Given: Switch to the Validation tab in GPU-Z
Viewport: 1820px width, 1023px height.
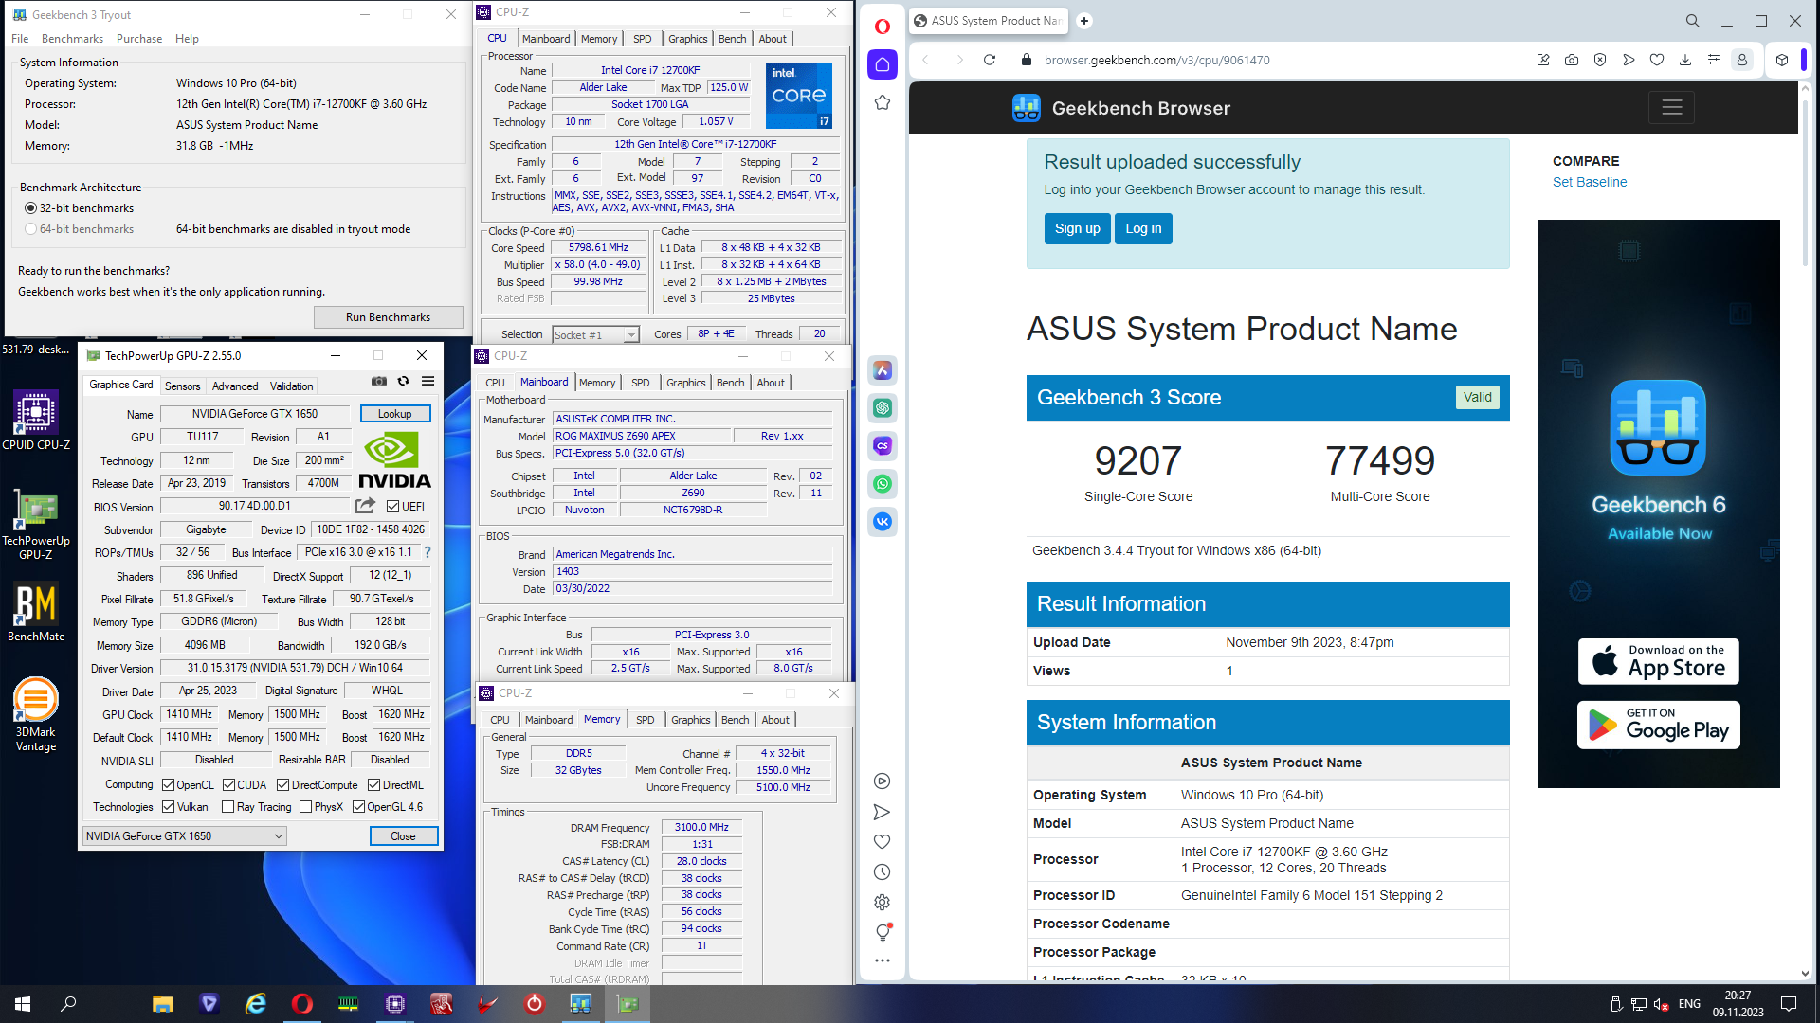Looking at the screenshot, I should click(x=291, y=386).
